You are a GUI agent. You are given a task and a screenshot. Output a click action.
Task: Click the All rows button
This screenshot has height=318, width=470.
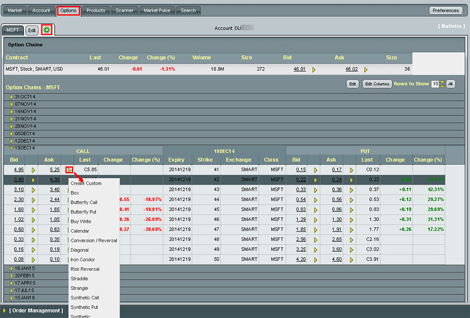tap(450, 84)
